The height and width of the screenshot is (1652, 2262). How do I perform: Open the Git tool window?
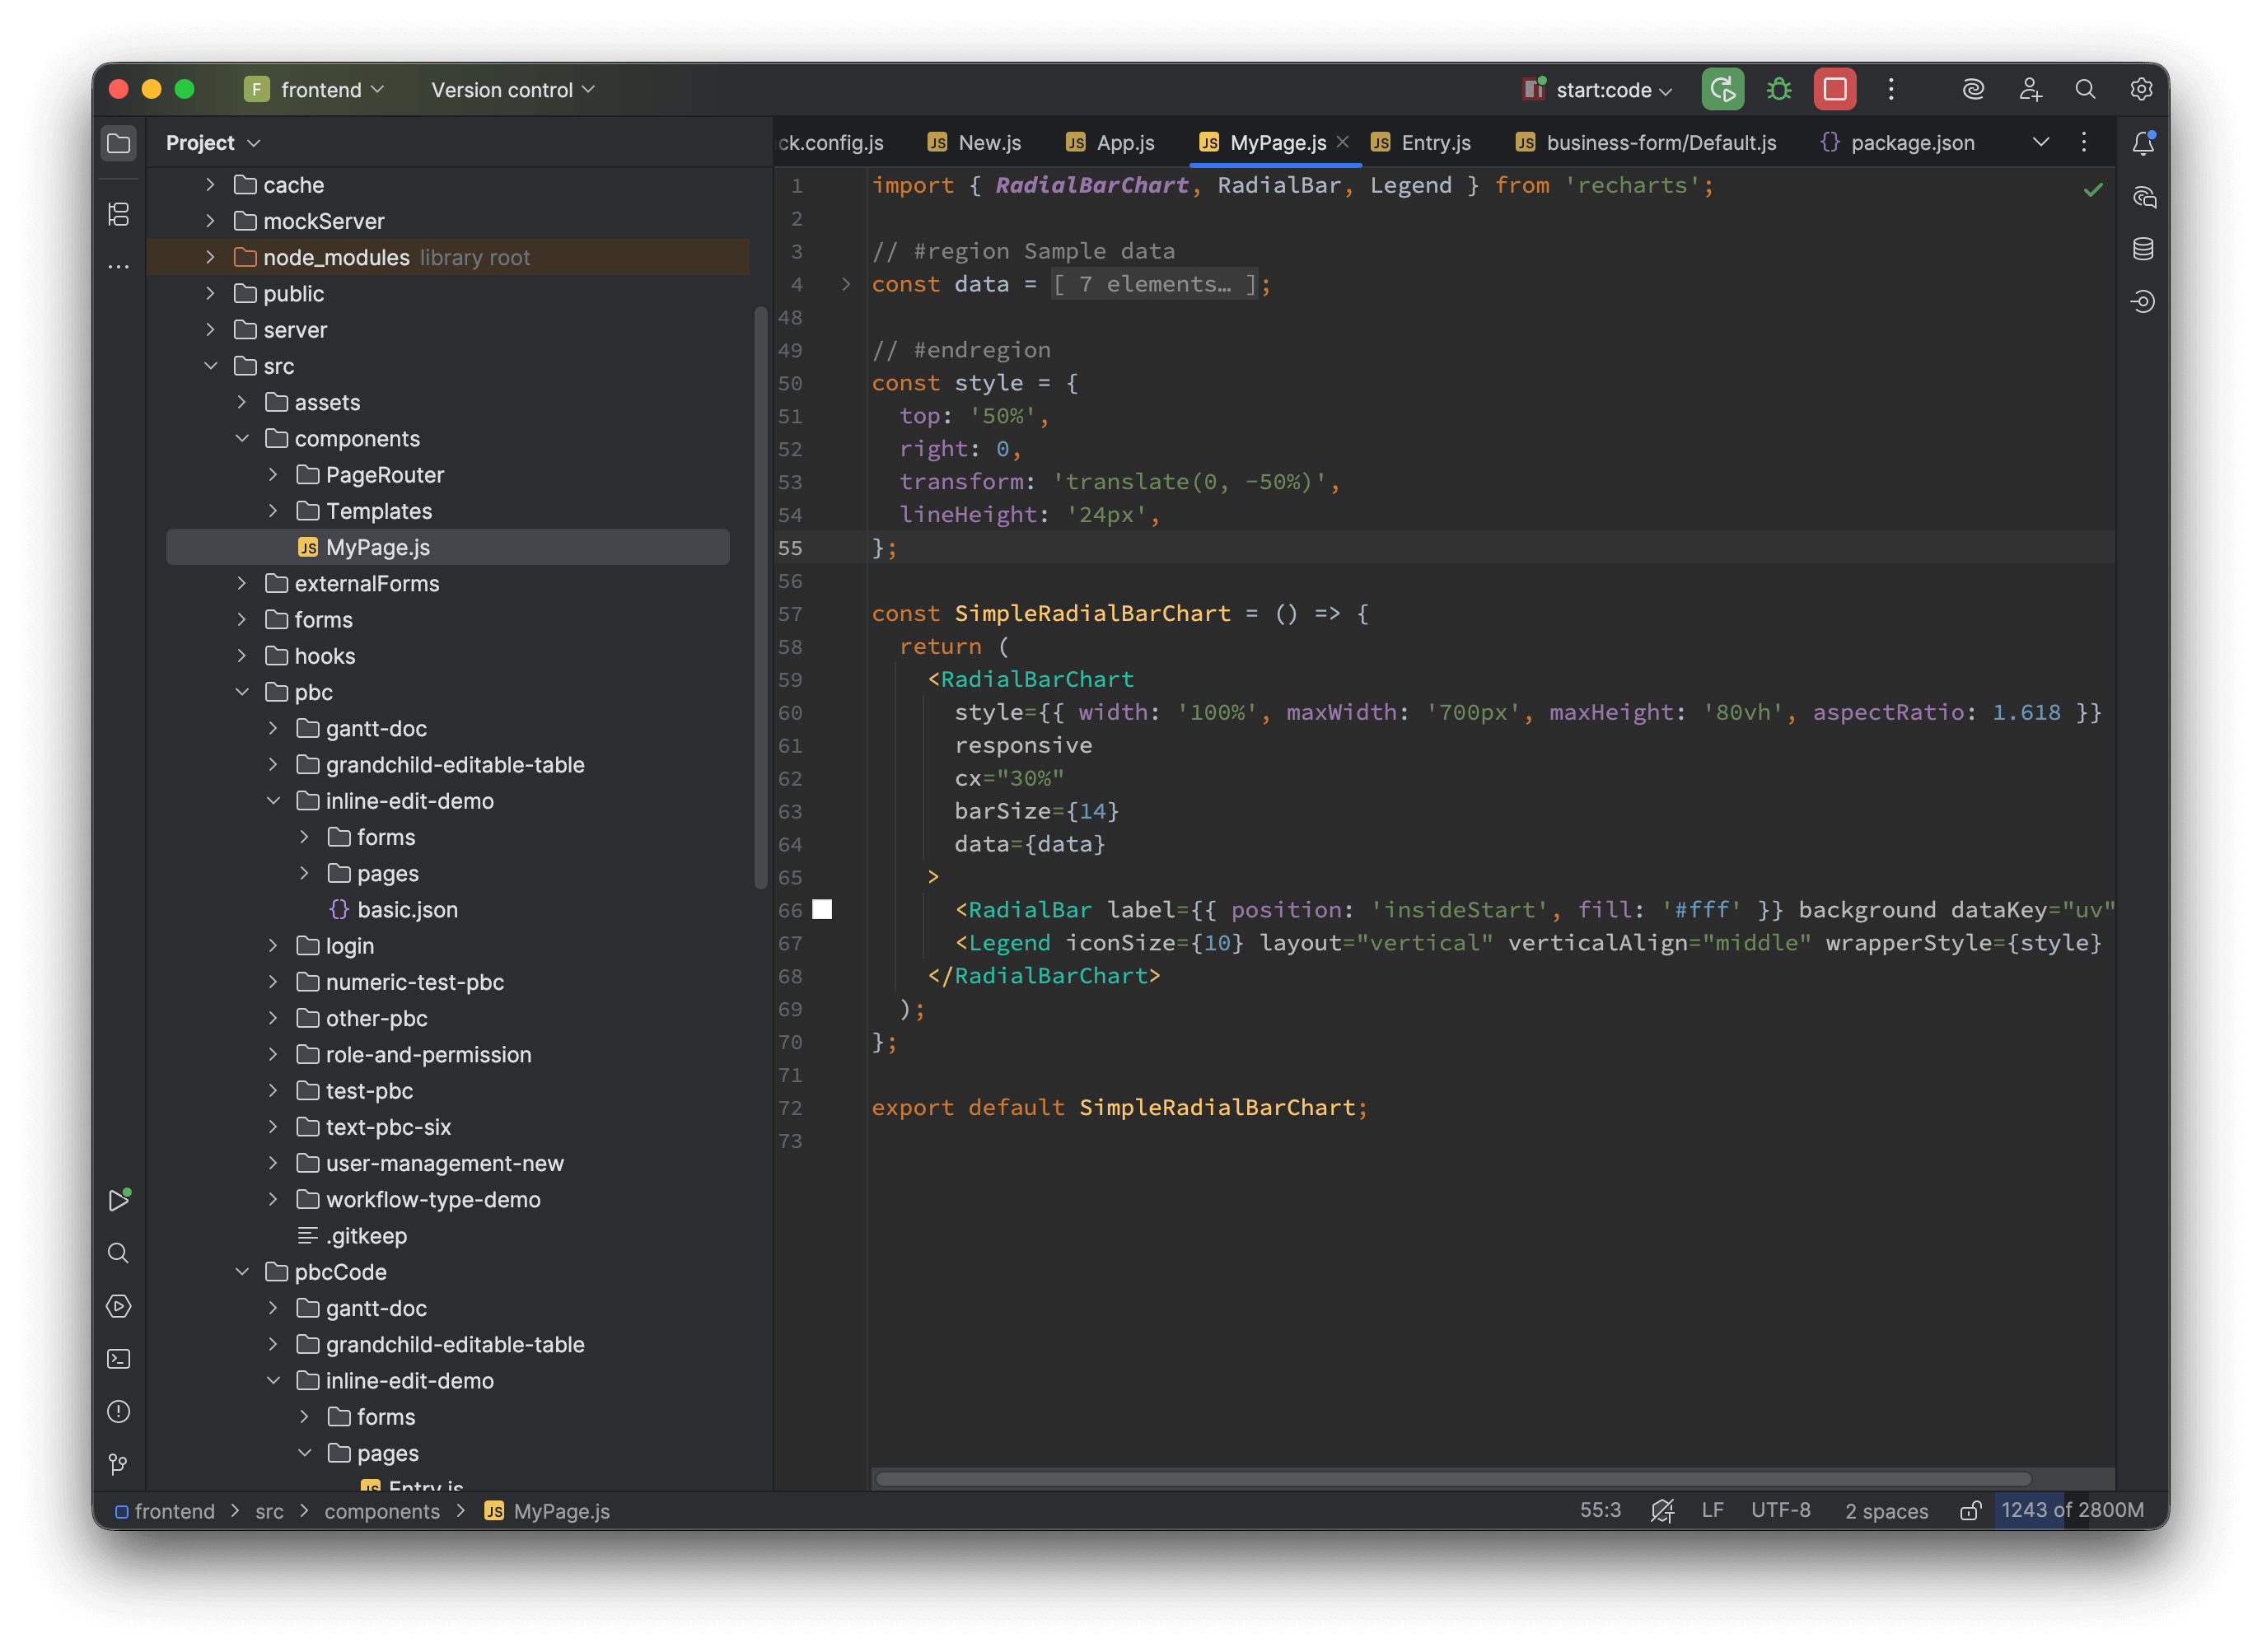(x=118, y=1465)
